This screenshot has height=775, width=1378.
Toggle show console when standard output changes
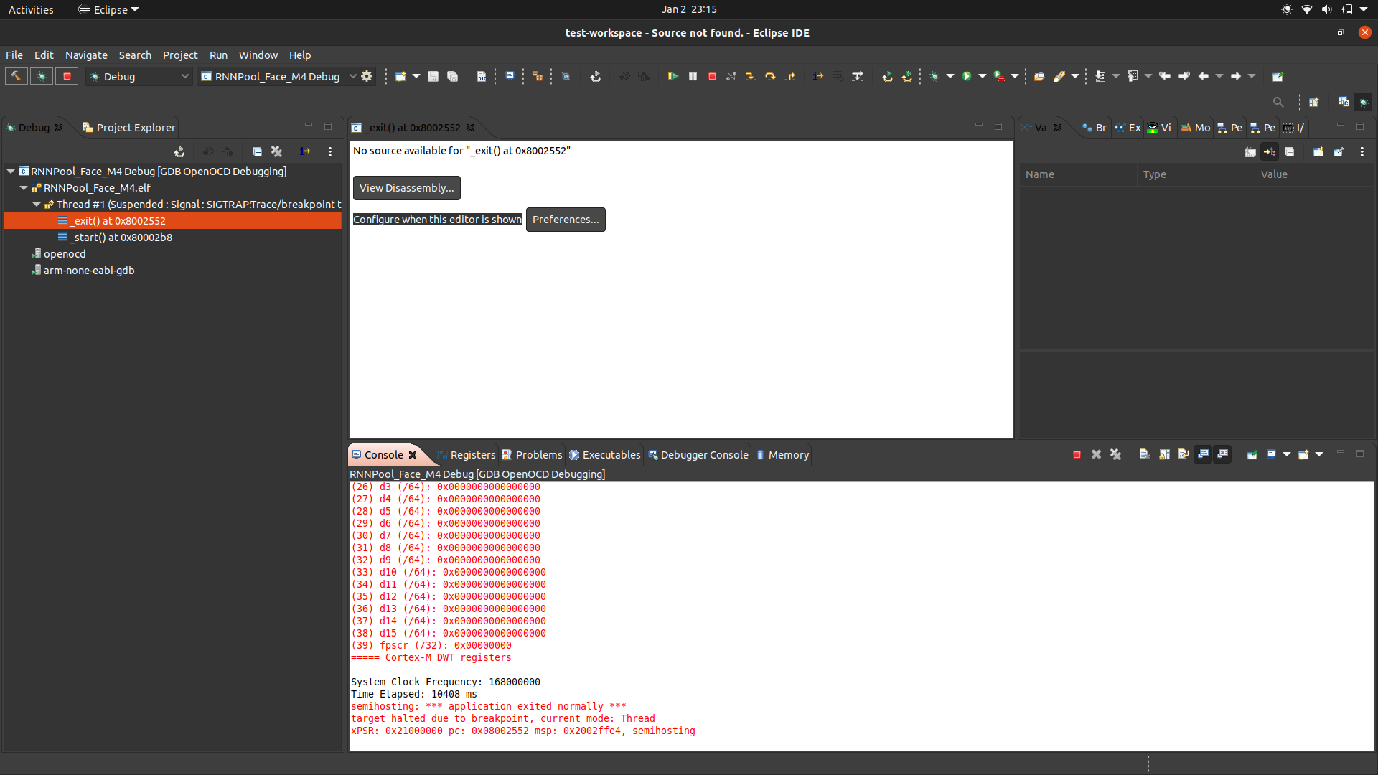(1204, 454)
